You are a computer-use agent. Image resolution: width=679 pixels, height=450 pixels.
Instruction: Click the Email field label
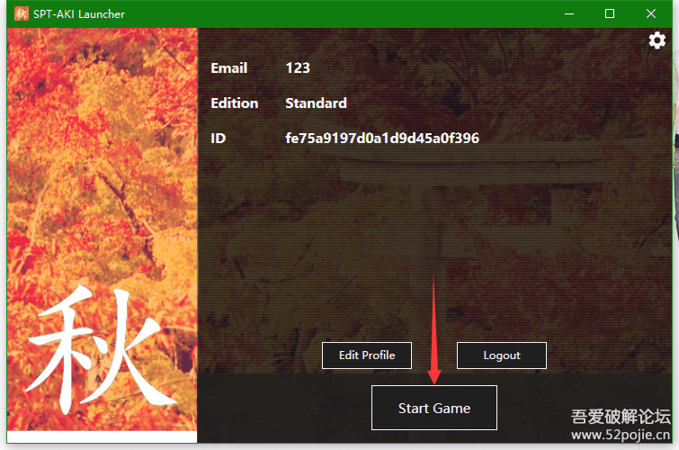[x=228, y=68]
